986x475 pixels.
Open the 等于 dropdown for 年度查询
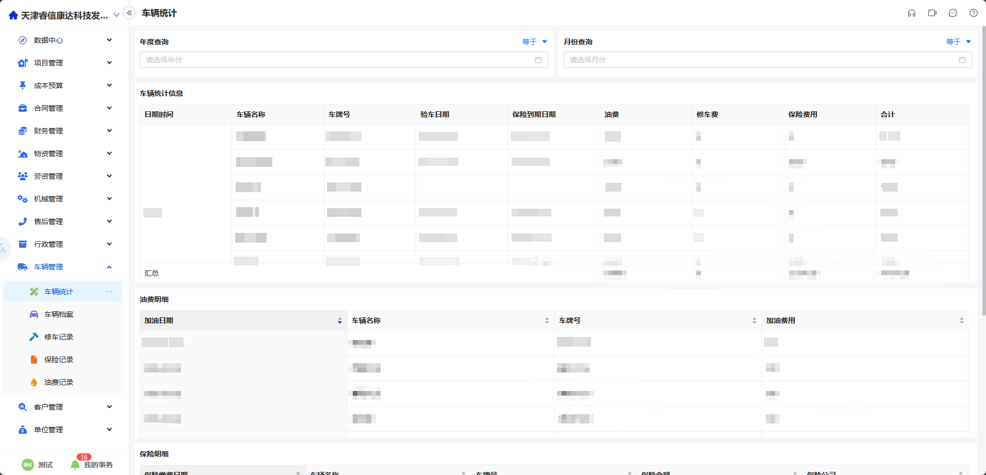(534, 42)
